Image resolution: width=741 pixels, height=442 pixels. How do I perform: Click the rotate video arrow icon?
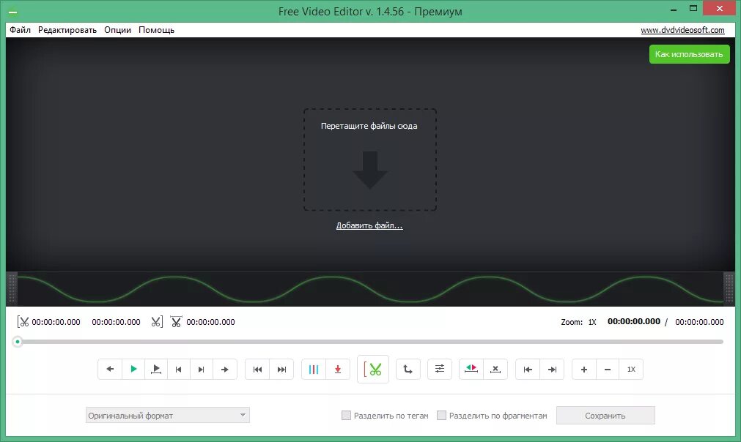point(408,370)
